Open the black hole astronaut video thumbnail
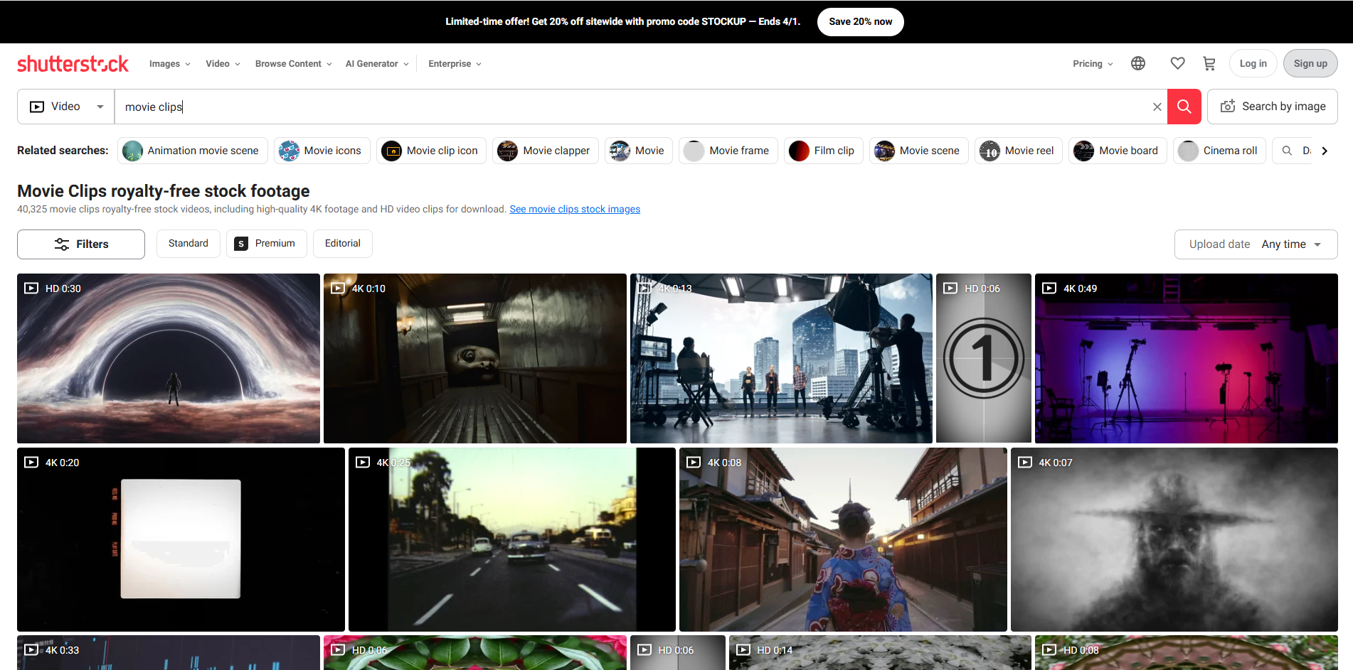The width and height of the screenshot is (1353, 670). (169, 359)
